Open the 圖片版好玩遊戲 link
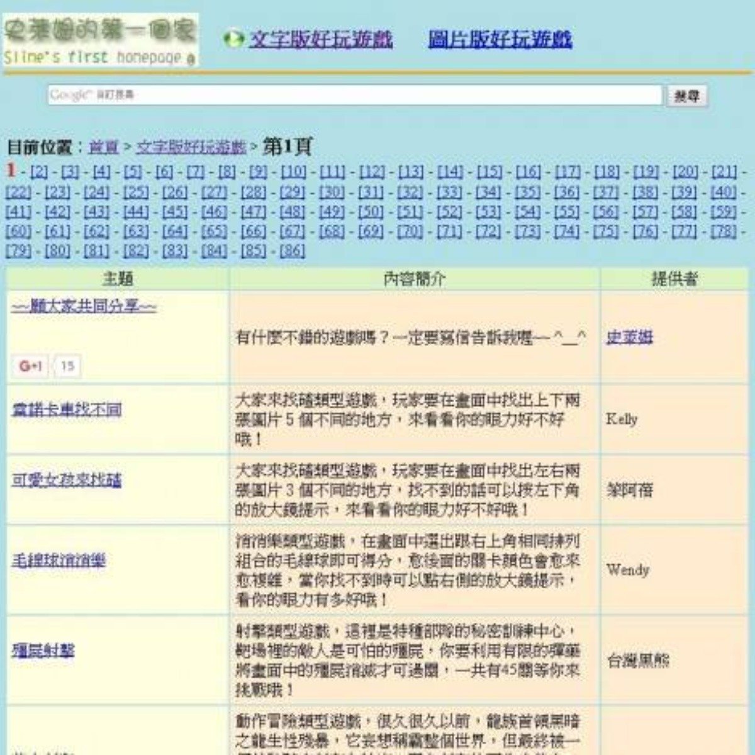 coord(500,40)
